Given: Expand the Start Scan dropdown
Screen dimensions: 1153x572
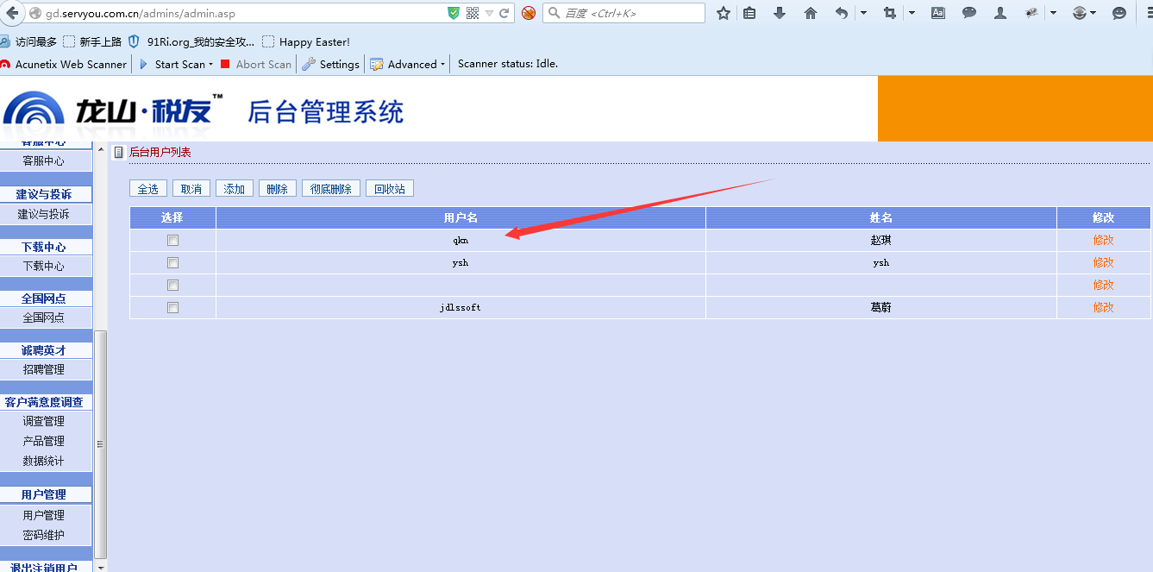Looking at the screenshot, I should (210, 65).
